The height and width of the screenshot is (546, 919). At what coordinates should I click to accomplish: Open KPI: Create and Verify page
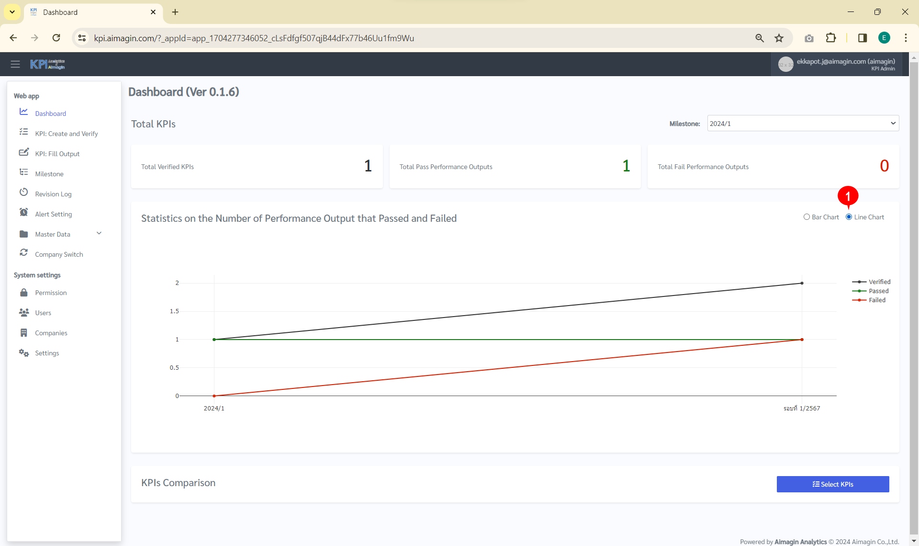tap(66, 134)
